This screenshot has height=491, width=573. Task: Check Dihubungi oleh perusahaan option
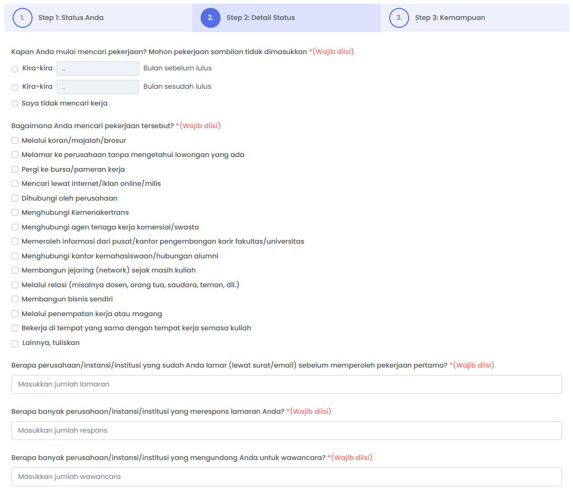15,199
